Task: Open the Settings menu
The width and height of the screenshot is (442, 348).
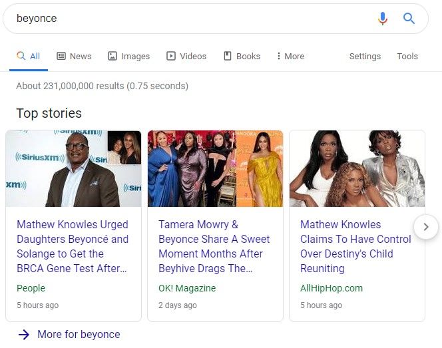Action: point(365,57)
